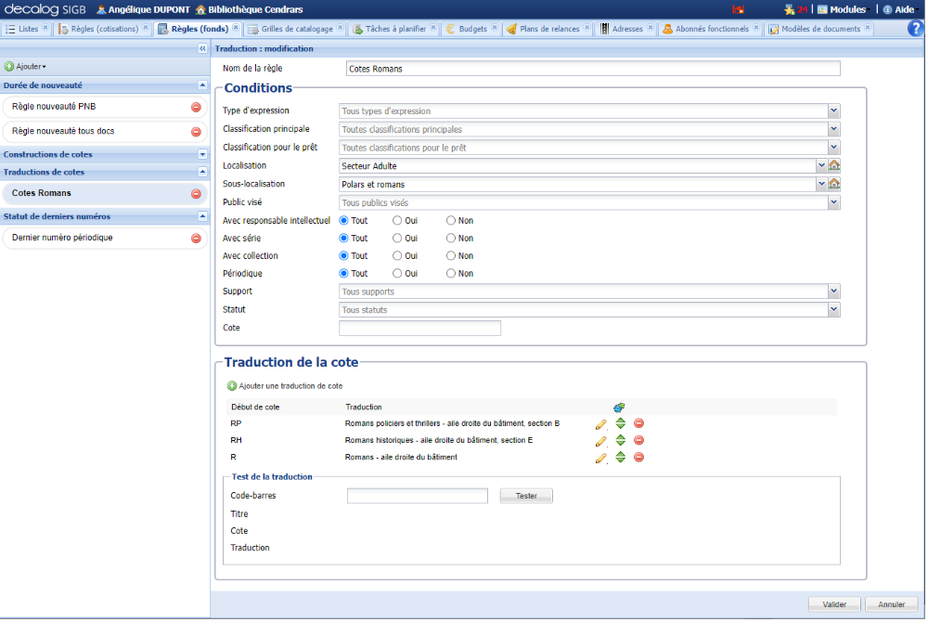
Task: Select Non for Périodique
Action: (x=451, y=274)
